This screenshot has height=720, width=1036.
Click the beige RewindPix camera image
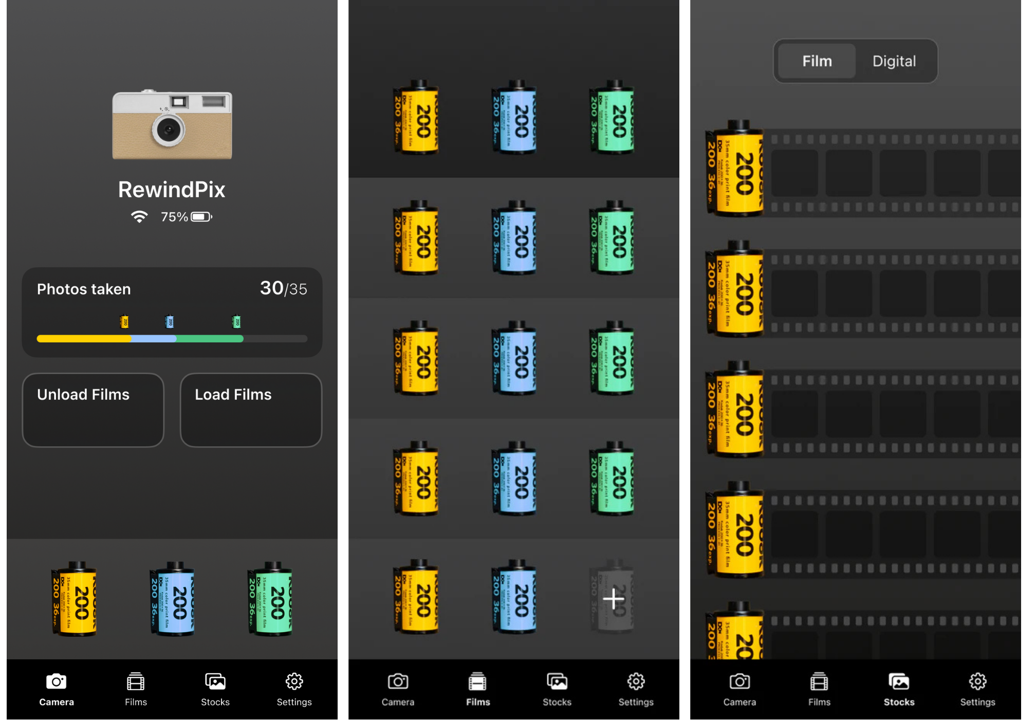tap(172, 124)
